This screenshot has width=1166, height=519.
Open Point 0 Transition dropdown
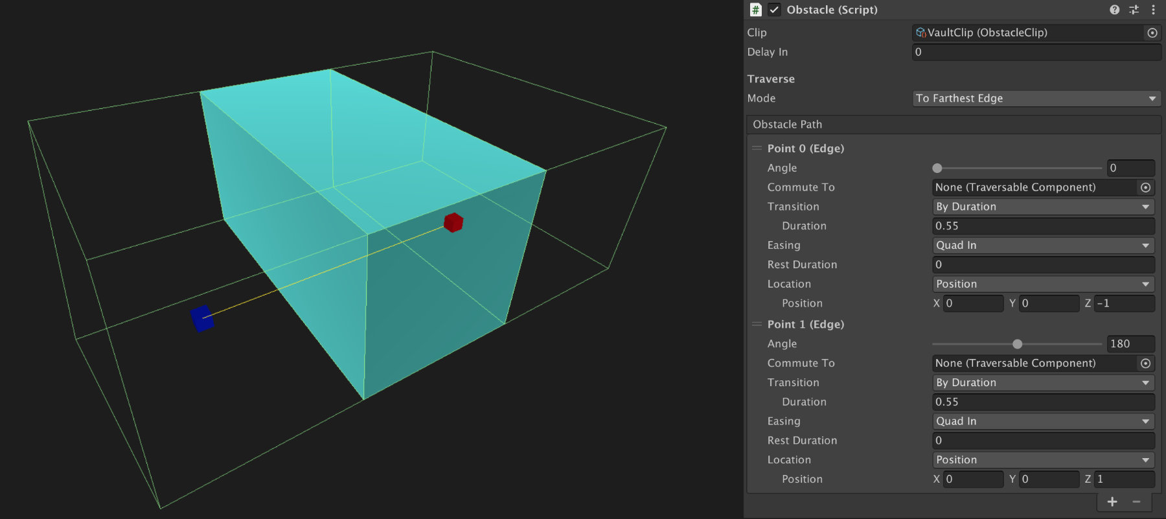click(x=1043, y=207)
